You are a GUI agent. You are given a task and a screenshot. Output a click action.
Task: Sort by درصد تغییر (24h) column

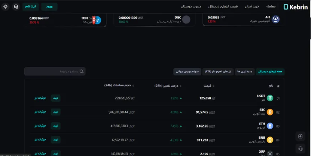168,86
